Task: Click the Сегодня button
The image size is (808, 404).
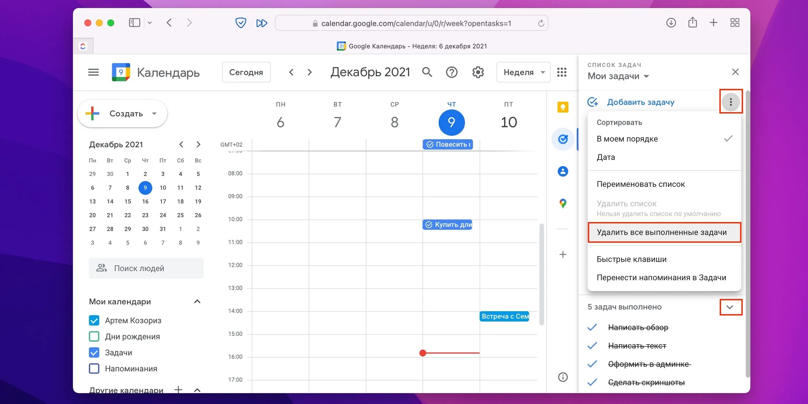Action: (246, 72)
